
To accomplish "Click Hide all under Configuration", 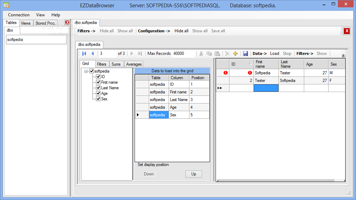I will click(x=181, y=31).
